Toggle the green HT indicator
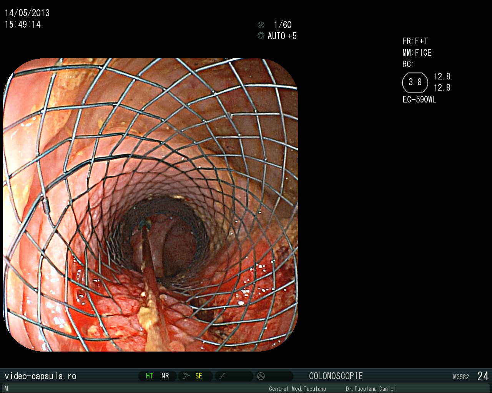Image resolution: width=492 pixels, height=393 pixels. click(x=150, y=376)
